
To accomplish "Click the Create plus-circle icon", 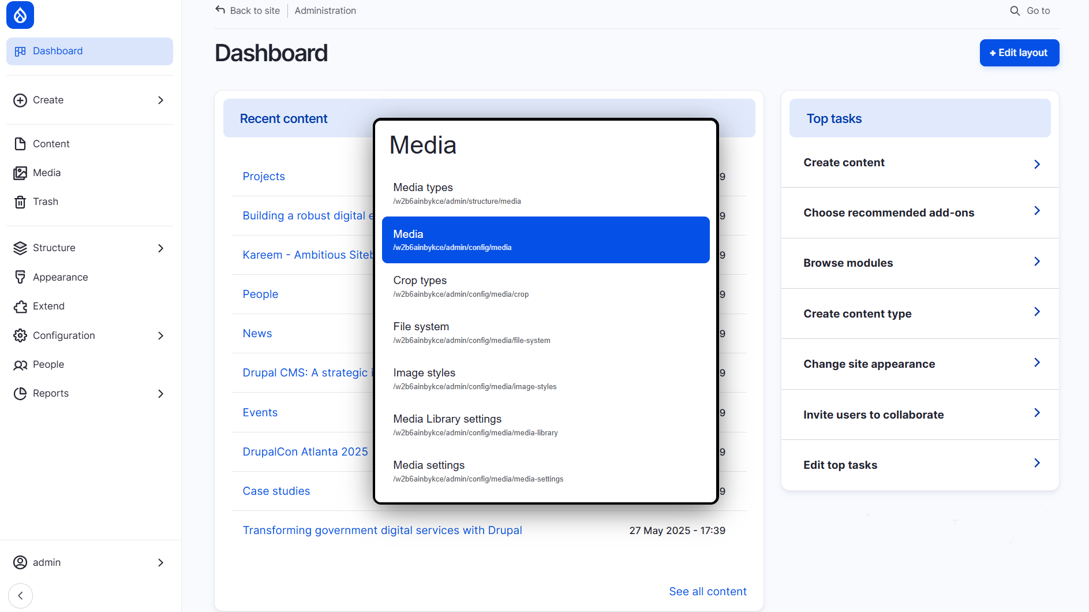I will pos(20,100).
